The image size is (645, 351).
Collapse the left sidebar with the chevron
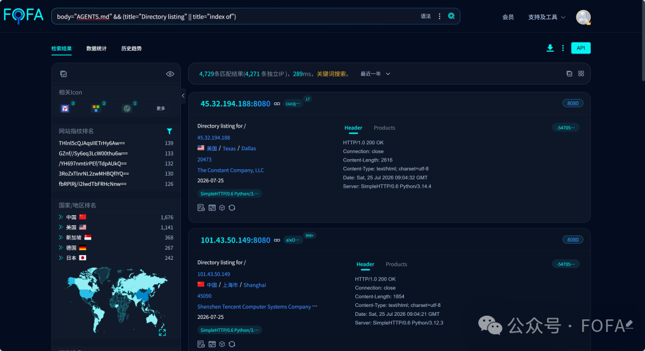point(183,96)
